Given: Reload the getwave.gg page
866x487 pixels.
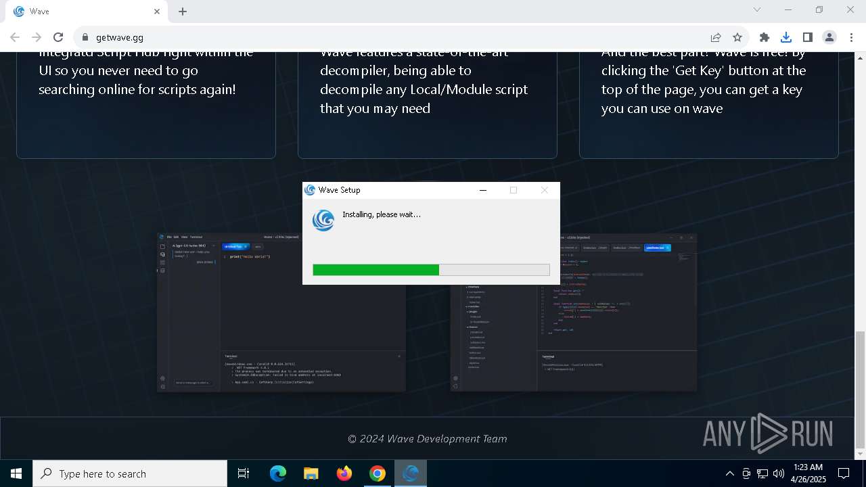Looking at the screenshot, I should (58, 37).
